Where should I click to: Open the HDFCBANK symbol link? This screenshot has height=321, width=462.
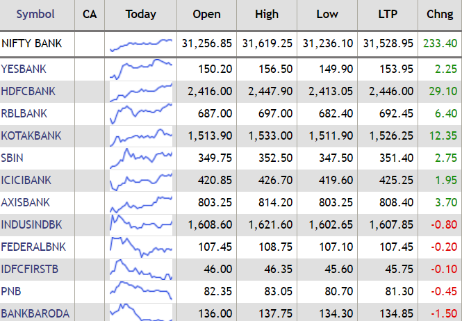pyautogui.click(x=28, y=91)
